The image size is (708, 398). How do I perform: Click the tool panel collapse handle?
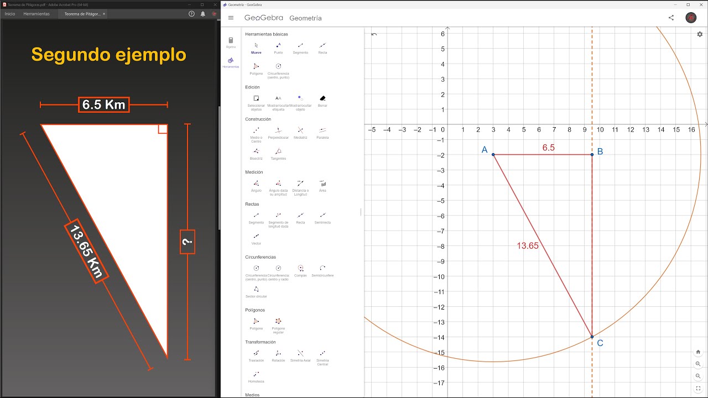pyautogui.click(x=361, y=212)
